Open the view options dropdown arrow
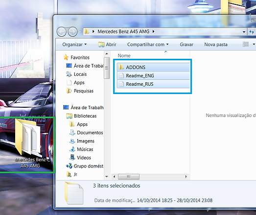The image size is (256, 215). [254, 44]
